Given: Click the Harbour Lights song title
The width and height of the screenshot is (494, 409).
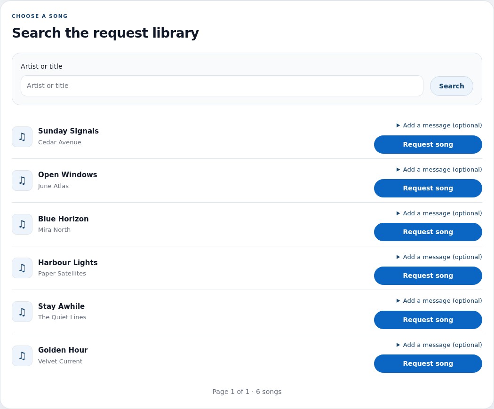Looking at the screenshot, I should 68,263.
